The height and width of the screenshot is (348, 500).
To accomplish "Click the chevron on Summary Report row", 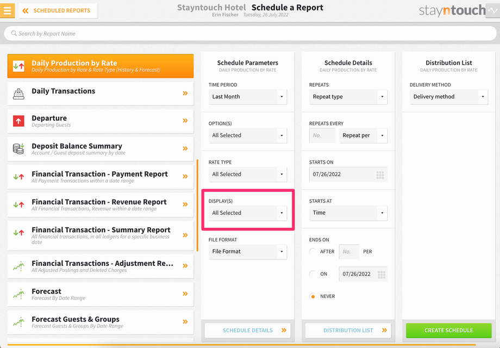I will tap(185, 235).
